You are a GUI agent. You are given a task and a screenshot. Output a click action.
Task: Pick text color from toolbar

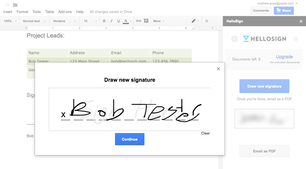(126, 21)
